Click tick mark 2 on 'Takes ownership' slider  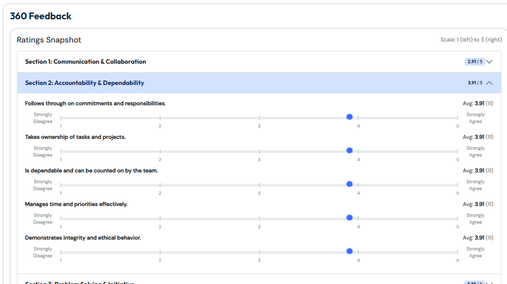tap(160, 151)
